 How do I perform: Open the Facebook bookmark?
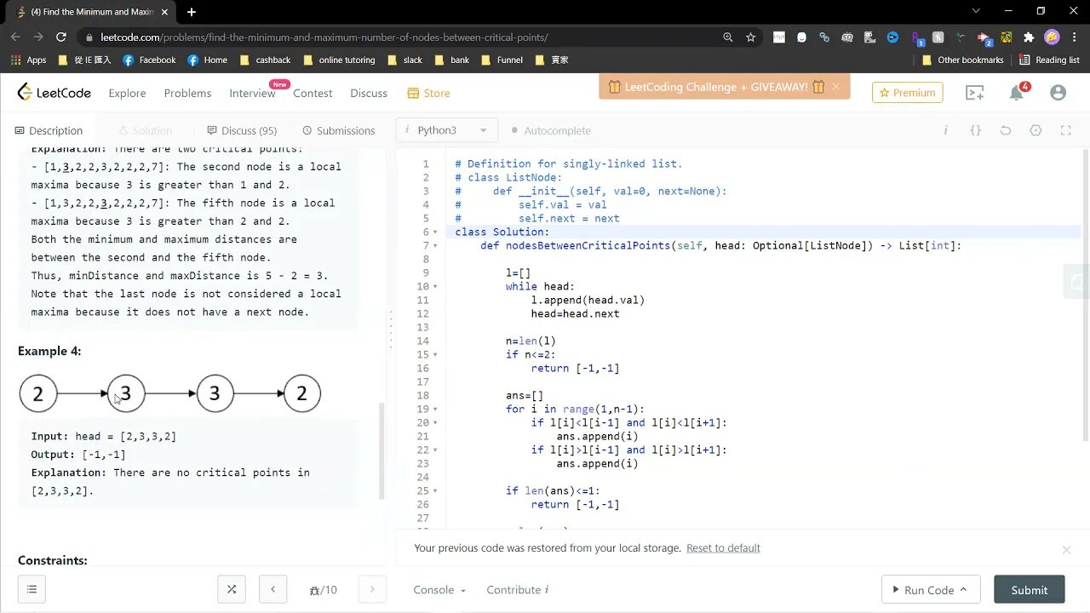click(149, 60)
